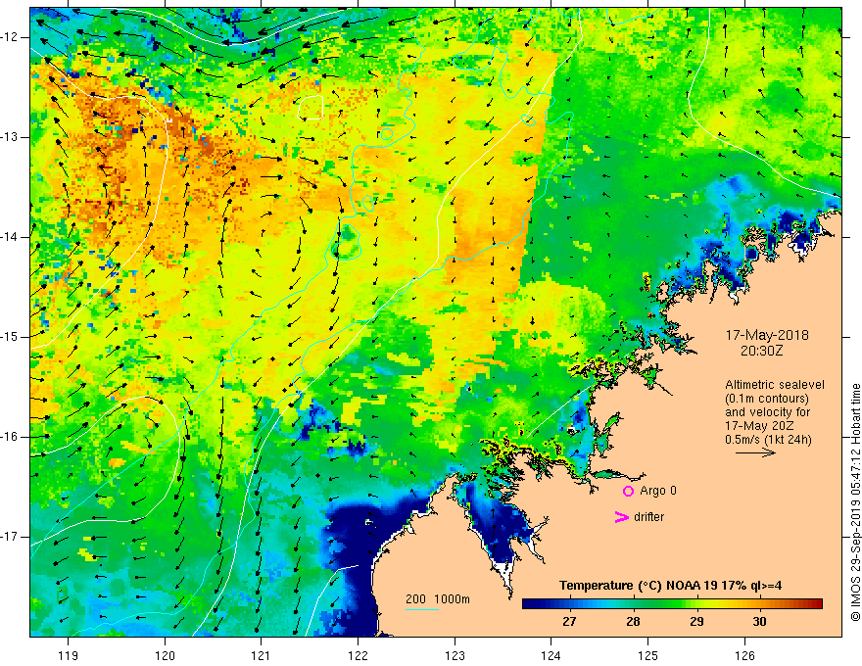
Task: Click the longitude 120 axis label
Action: tap(165, 655)
